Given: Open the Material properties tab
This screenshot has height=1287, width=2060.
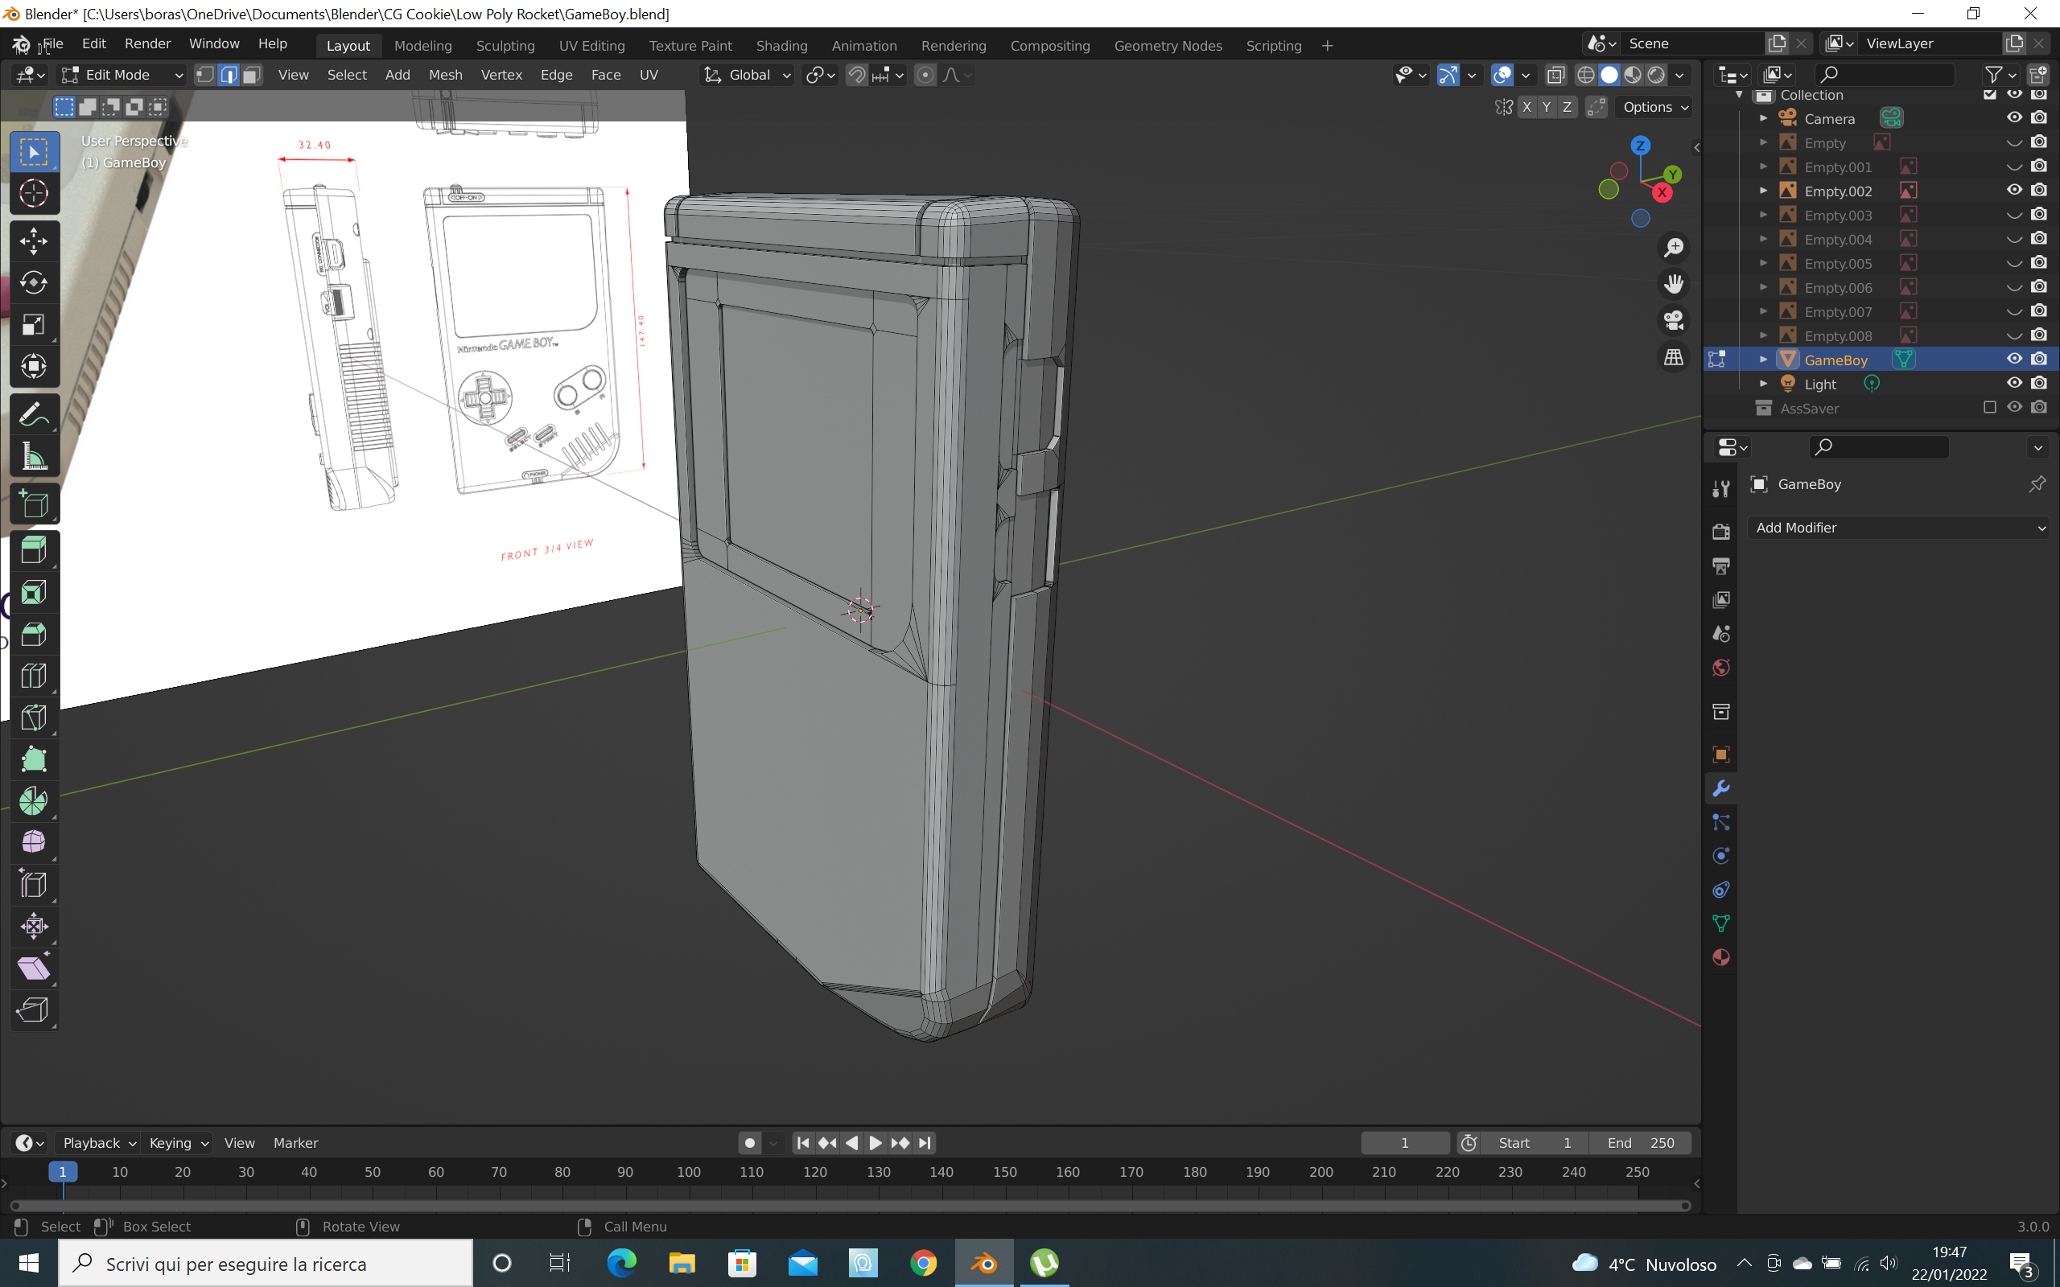Looking at the screenshot, I should [1720, 956].
